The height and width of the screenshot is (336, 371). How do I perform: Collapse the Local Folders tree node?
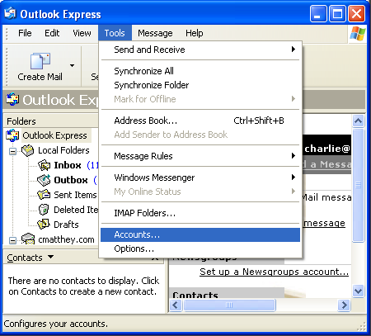click(x=12, y=151)
